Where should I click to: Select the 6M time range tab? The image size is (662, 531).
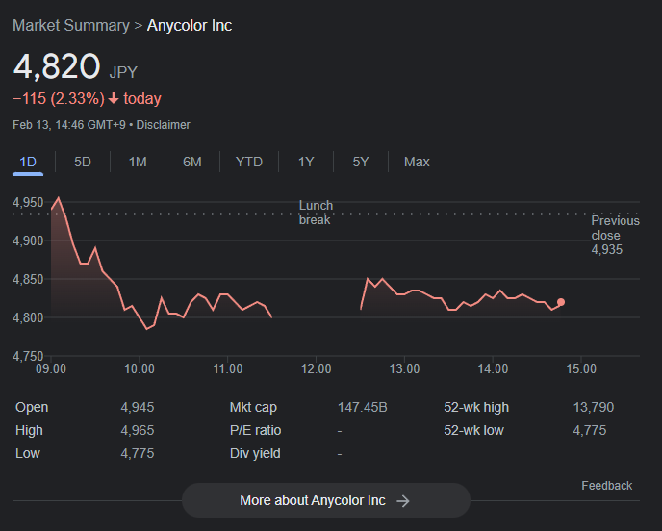[192, 162]
